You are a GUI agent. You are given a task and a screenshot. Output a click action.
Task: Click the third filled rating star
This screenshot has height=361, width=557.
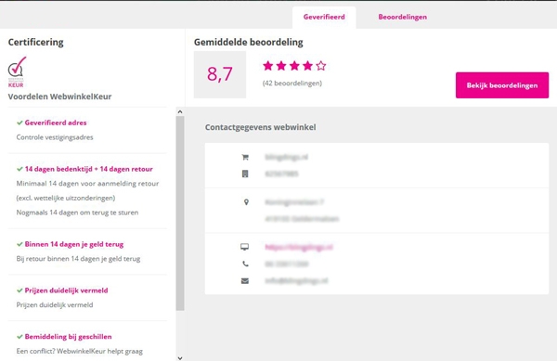(294, 66)
